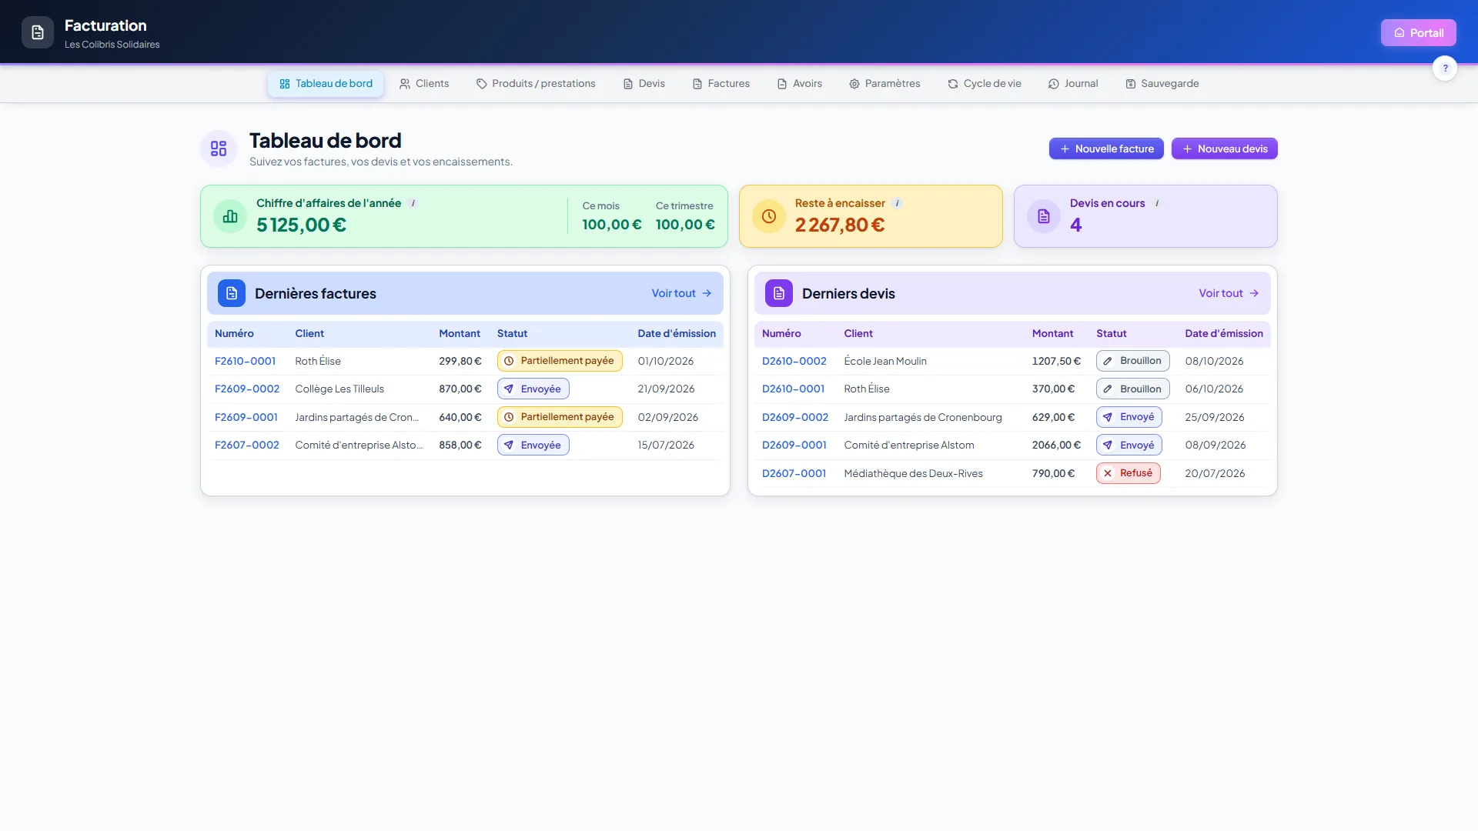
Task: Click the Facturation app logo icon
Action: [38, 32]
